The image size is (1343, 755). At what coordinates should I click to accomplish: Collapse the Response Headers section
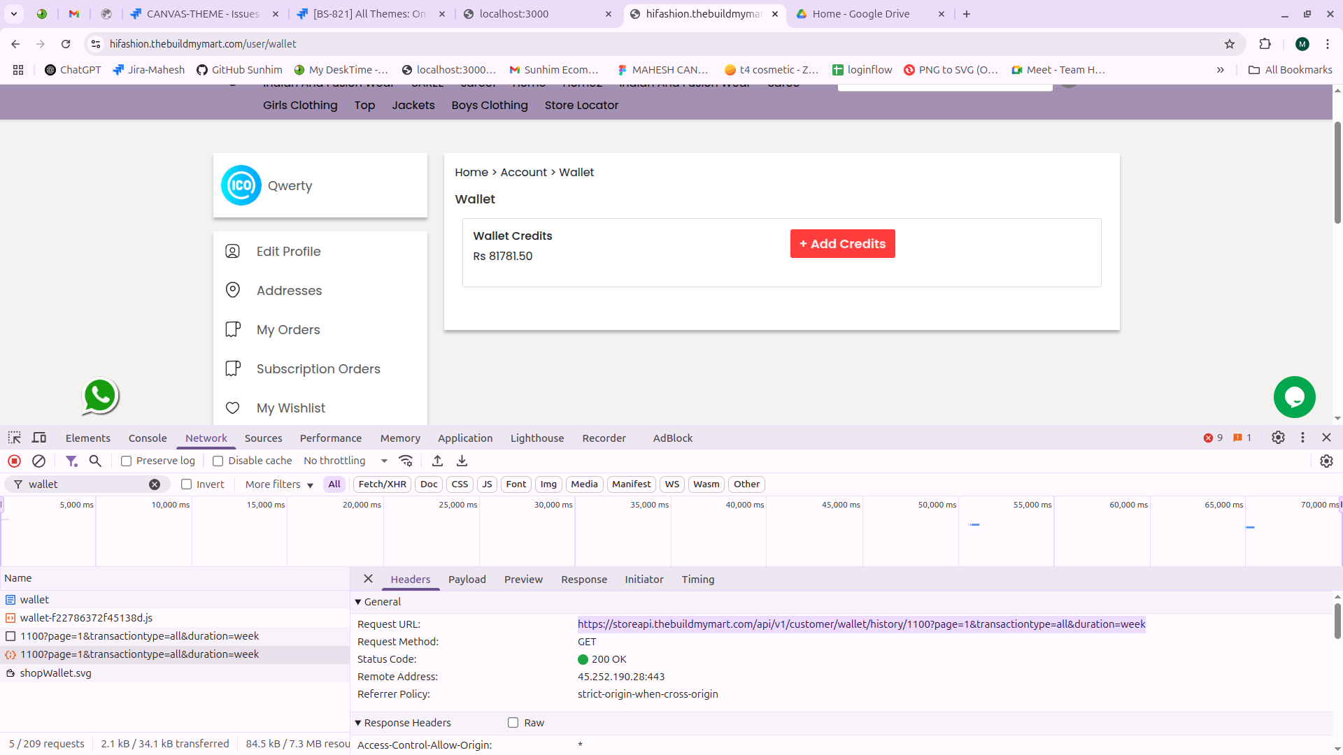click(403, 723)
